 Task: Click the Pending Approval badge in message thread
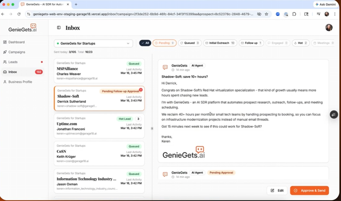tap(221, 173)
